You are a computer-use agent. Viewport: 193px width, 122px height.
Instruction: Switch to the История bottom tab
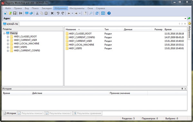[x=10, y=113]
